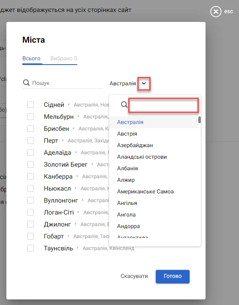
Task: Tick the Аделаїда checkbox
Action: [x=31, y=152]
